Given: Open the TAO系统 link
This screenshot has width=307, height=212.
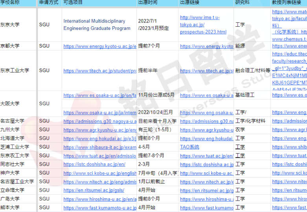Looking at the screenshot, I should coord(189,147).
